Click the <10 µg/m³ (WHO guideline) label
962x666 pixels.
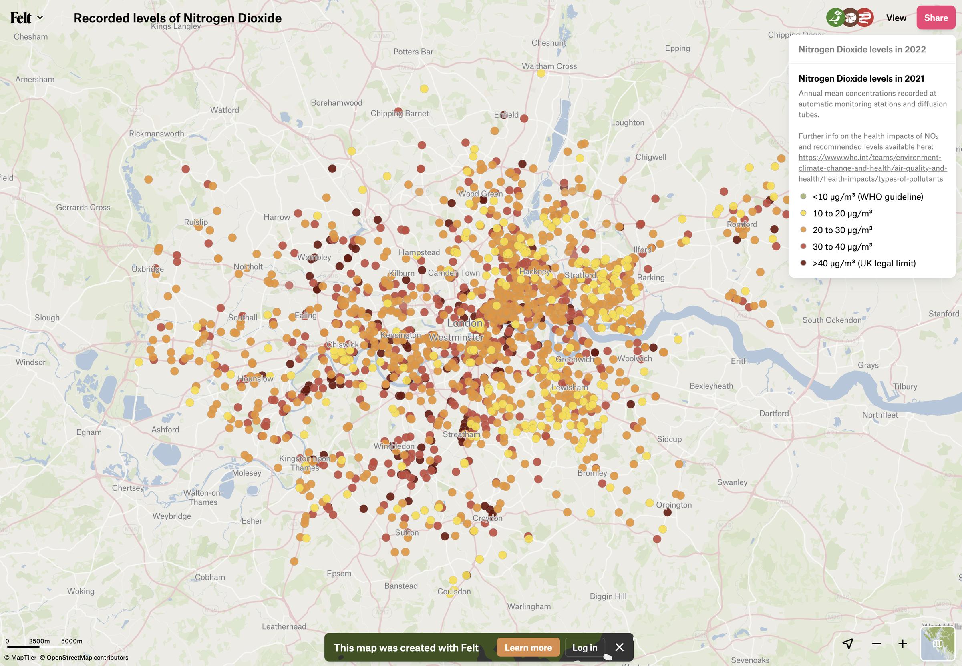[868, 196]
